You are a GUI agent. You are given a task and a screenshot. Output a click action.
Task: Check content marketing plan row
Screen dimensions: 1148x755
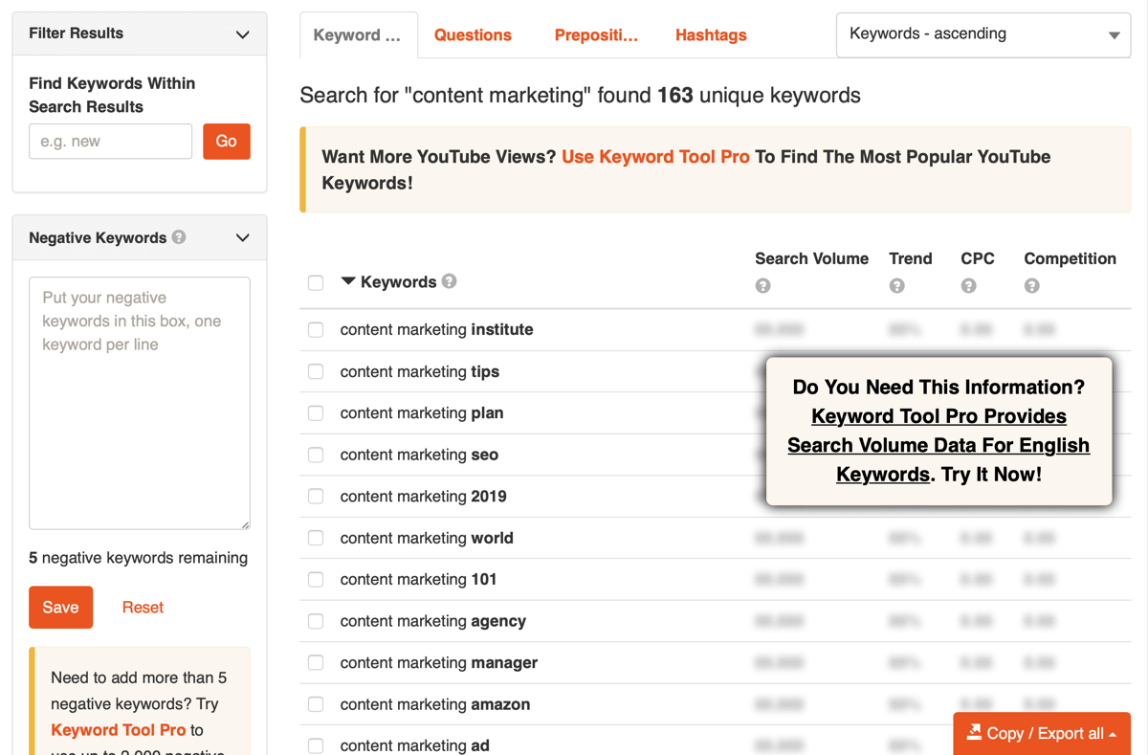[316, 413]
